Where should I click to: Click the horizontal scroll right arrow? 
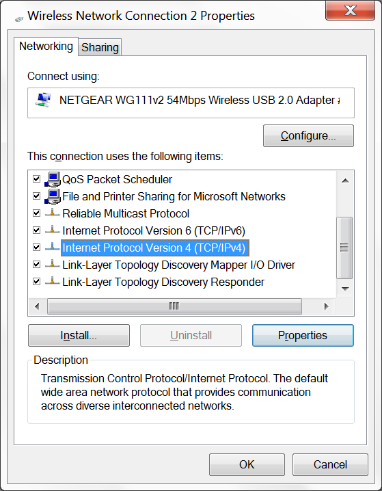coord(327,306)
